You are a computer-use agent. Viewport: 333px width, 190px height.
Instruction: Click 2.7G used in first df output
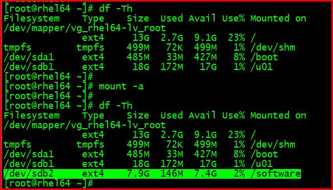tap(171, 38)
